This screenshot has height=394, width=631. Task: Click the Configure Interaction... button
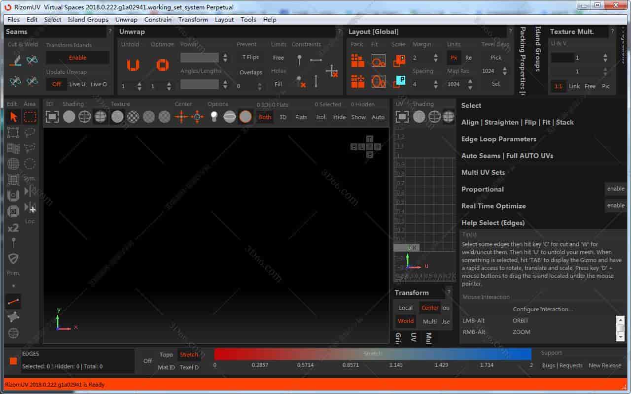tap(542, 309)
